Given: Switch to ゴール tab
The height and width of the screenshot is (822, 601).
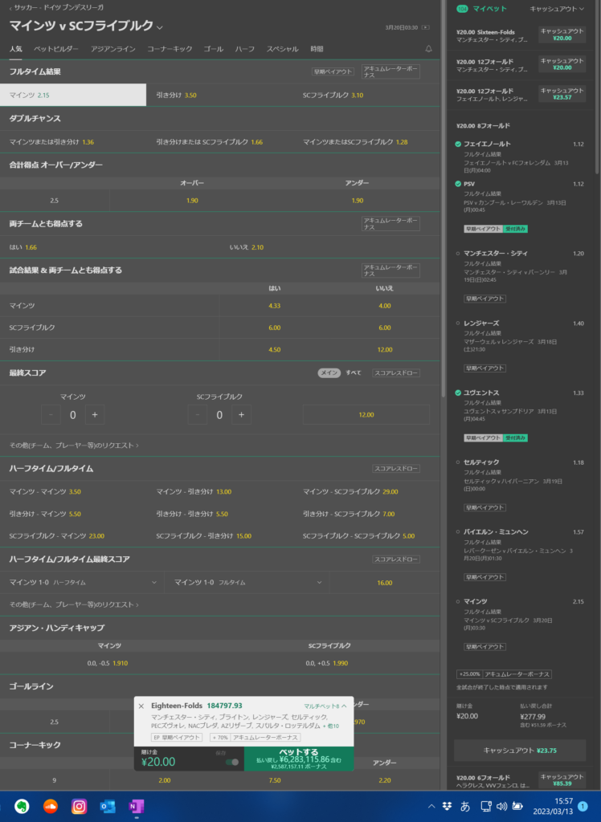Looking at the screenshot, I should pyautogui.click(x=213, y=49).
